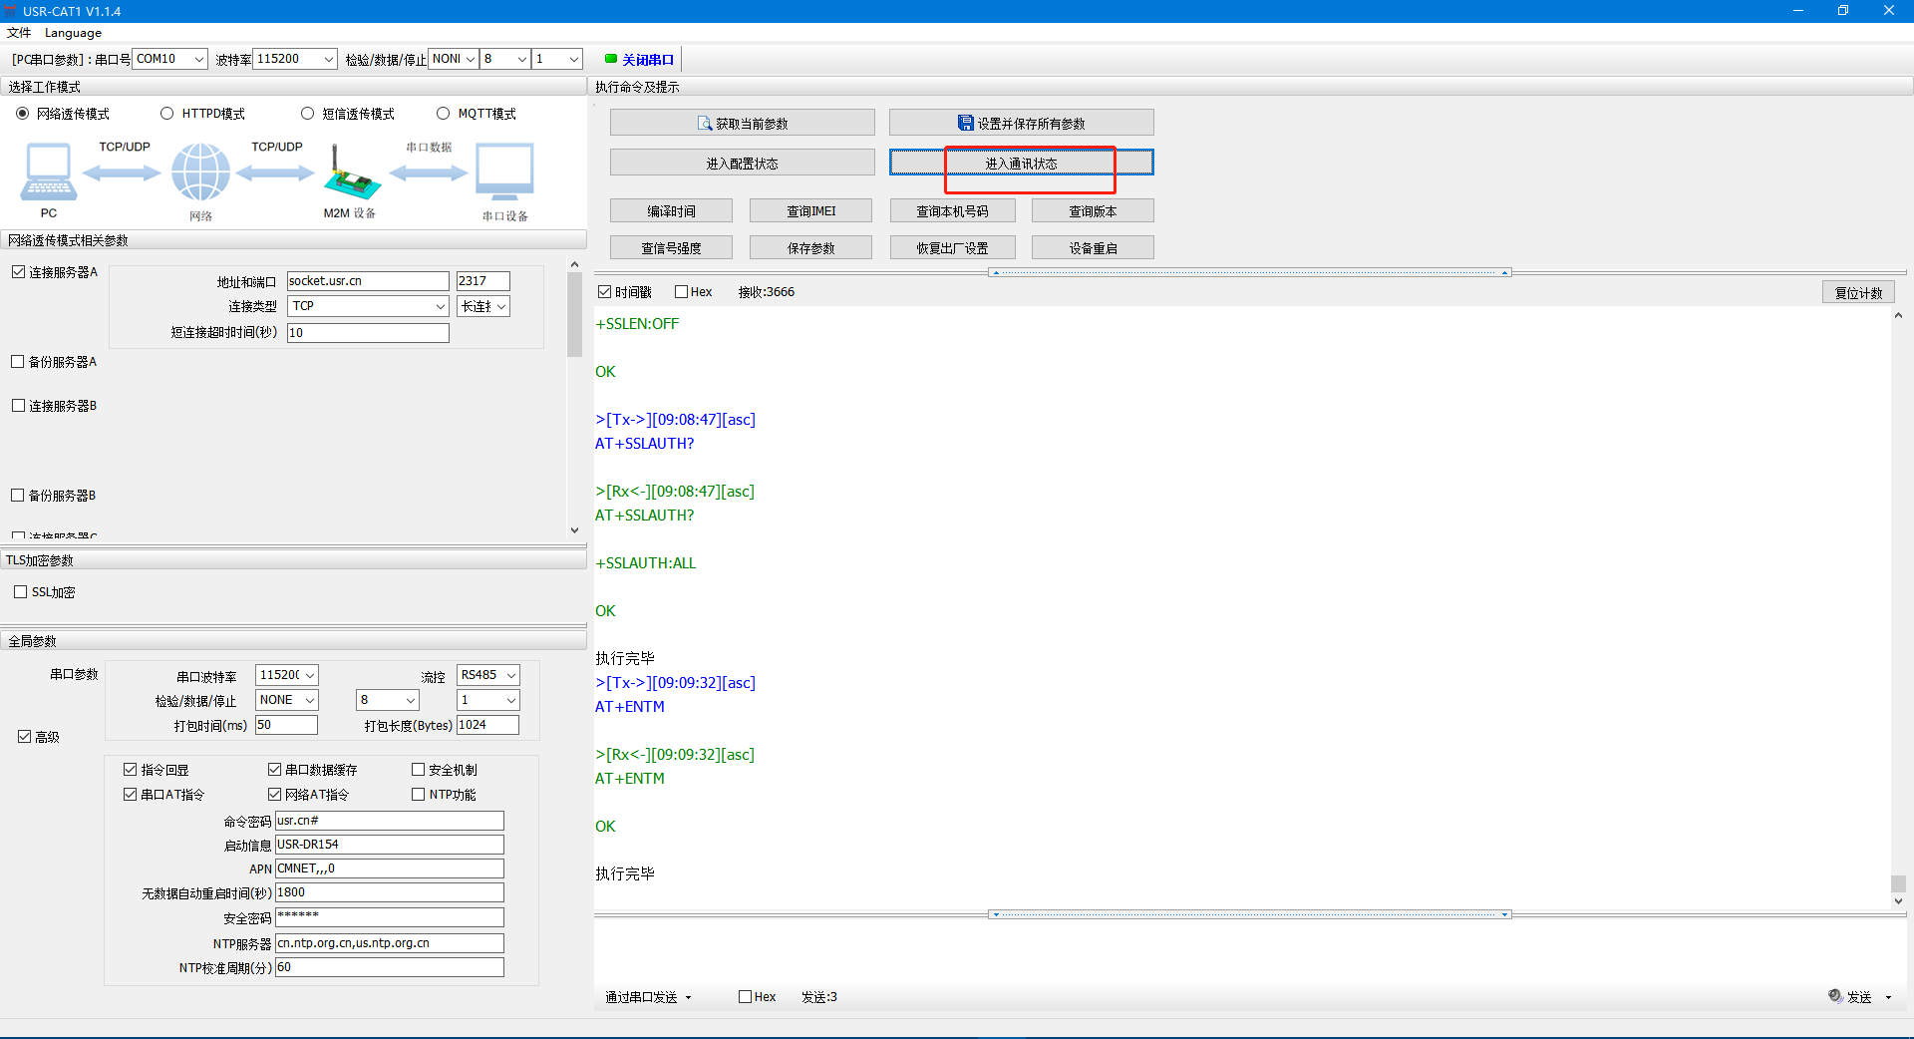Click the 查询IMEI button

pos(810,211)
